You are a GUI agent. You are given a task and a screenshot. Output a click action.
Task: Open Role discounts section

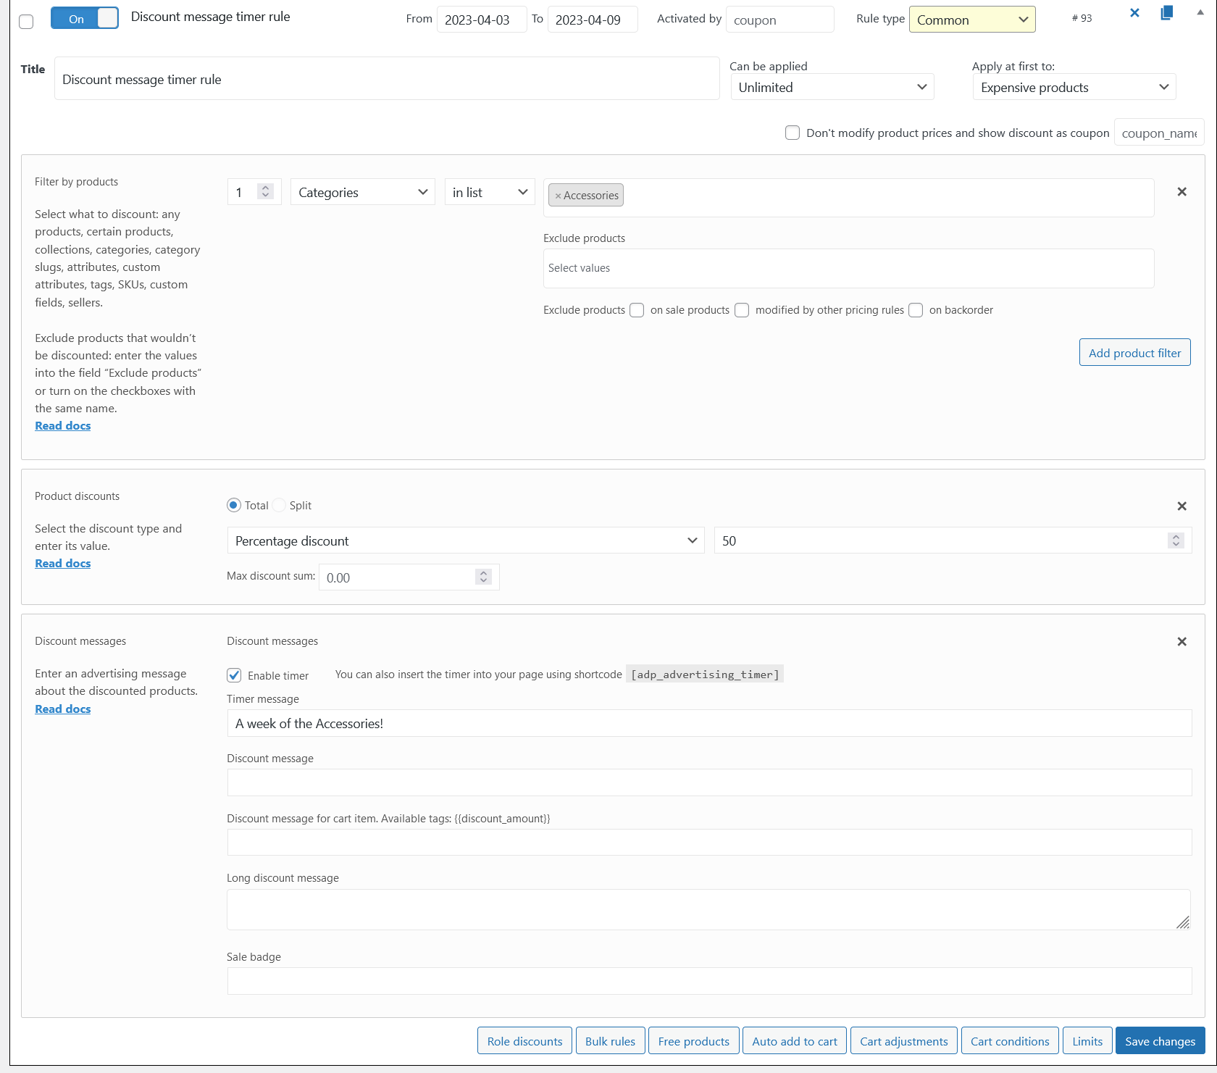pos(524,1041)
